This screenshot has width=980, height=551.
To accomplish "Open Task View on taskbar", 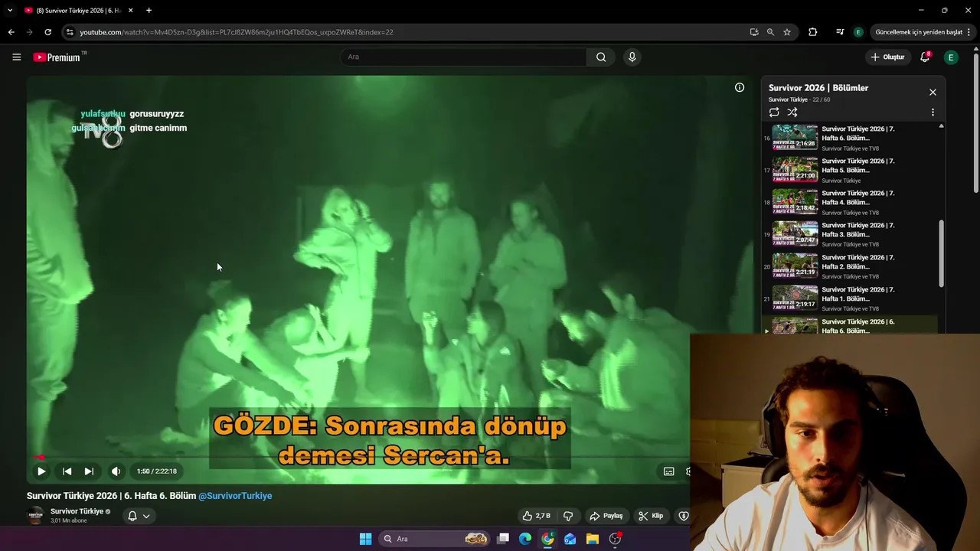I will coord(503,539).
